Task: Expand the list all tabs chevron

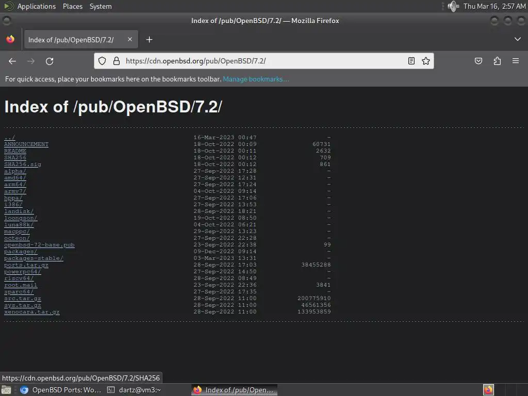Action: tap(518, 39)
